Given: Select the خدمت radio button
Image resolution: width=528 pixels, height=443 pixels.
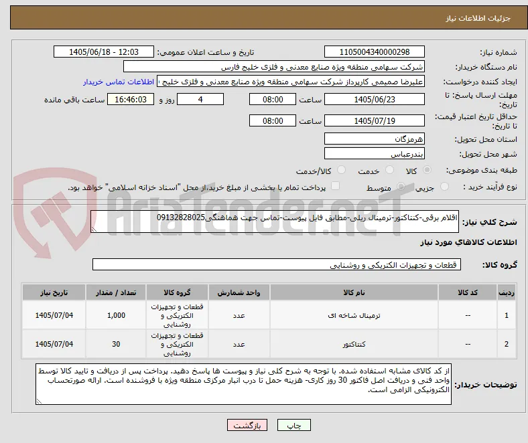Looking at the screenshot, I should (x=389, y=170).
